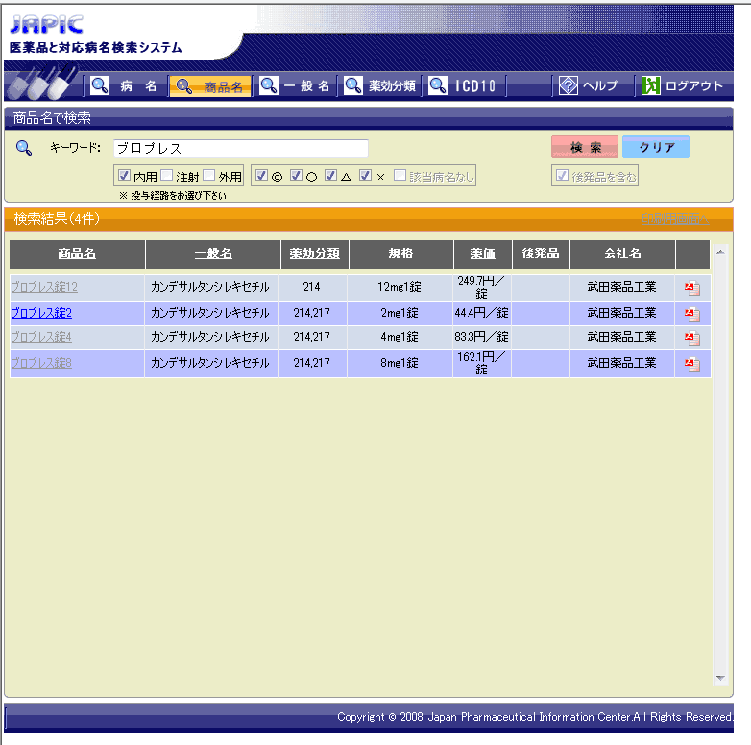
Task: Open PDF icon for ブロプレス錠2 row
Action: (x=691, y=313)
